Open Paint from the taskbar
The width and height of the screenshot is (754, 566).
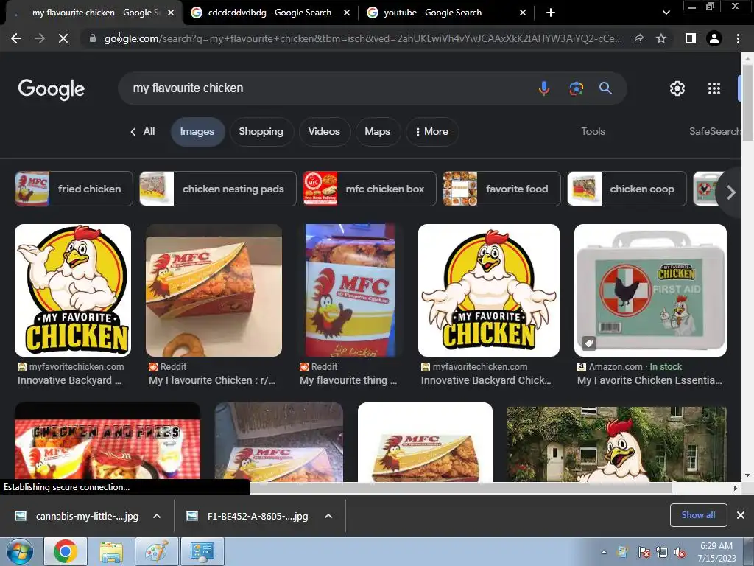pyautogui.click(x=157, y=551)
